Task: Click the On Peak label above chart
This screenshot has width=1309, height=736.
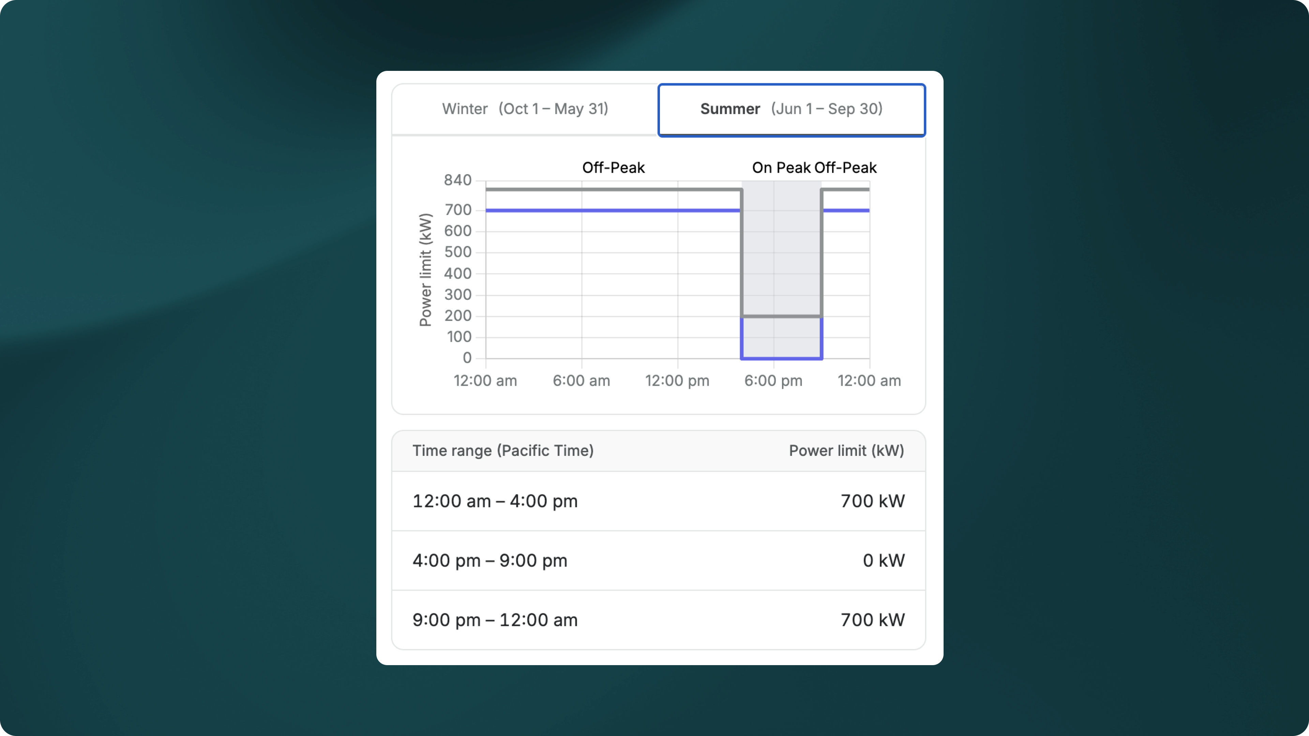Action: (781, 168)
